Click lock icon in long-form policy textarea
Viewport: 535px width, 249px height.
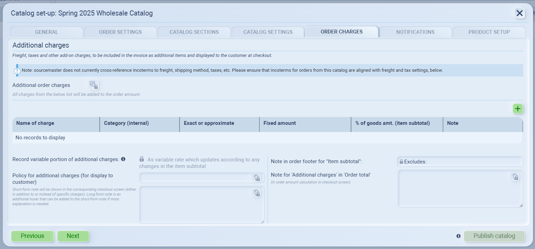click(257, 193)
